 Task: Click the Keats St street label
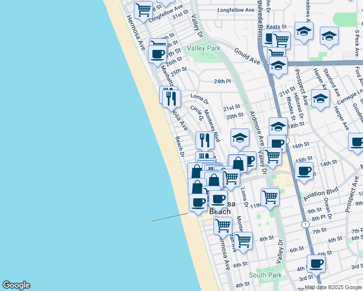point(277,27)
